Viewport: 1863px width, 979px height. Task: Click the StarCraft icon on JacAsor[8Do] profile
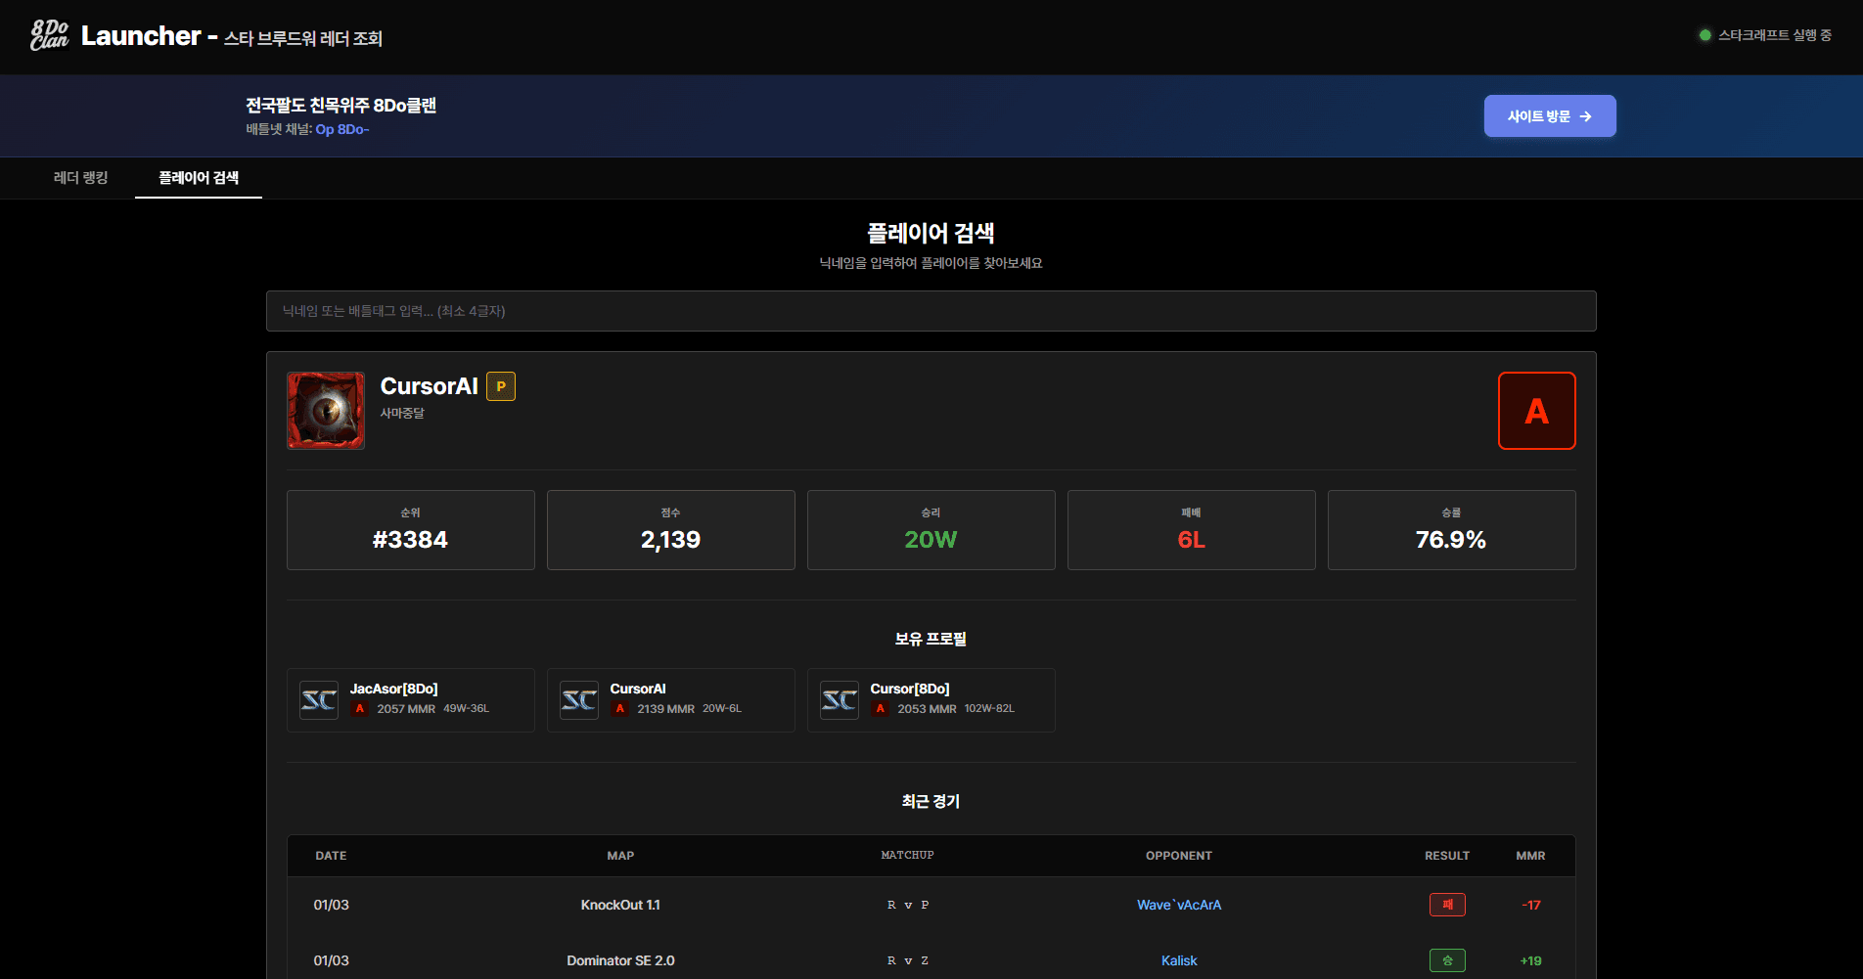[319, 700]
